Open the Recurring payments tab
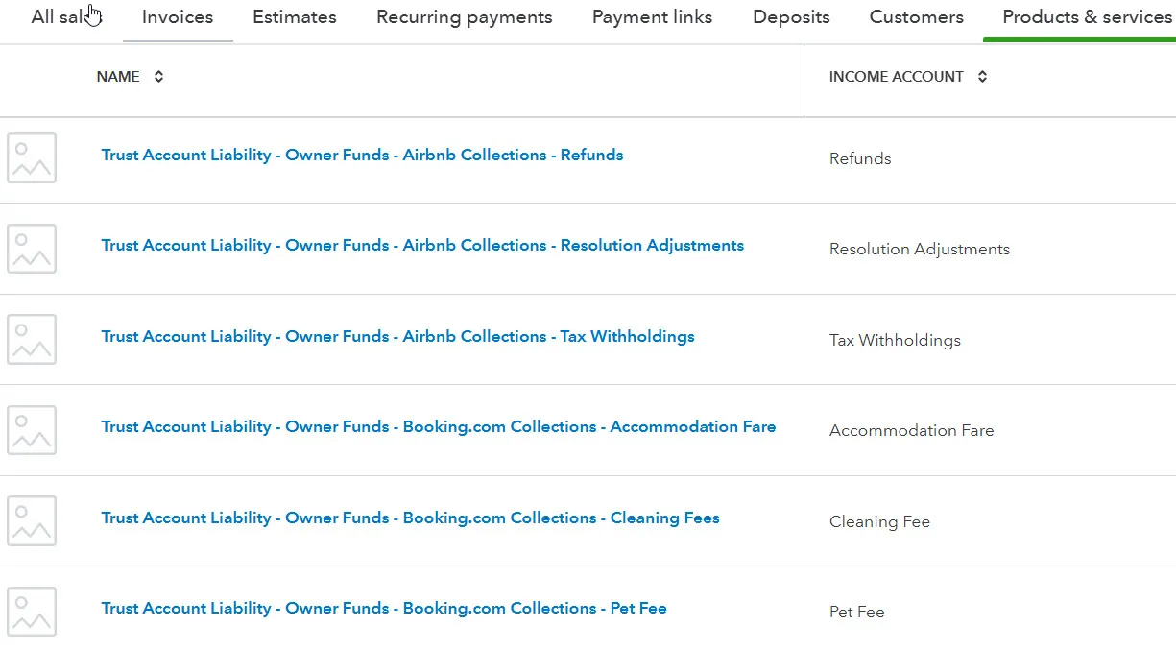 (465, 17)
